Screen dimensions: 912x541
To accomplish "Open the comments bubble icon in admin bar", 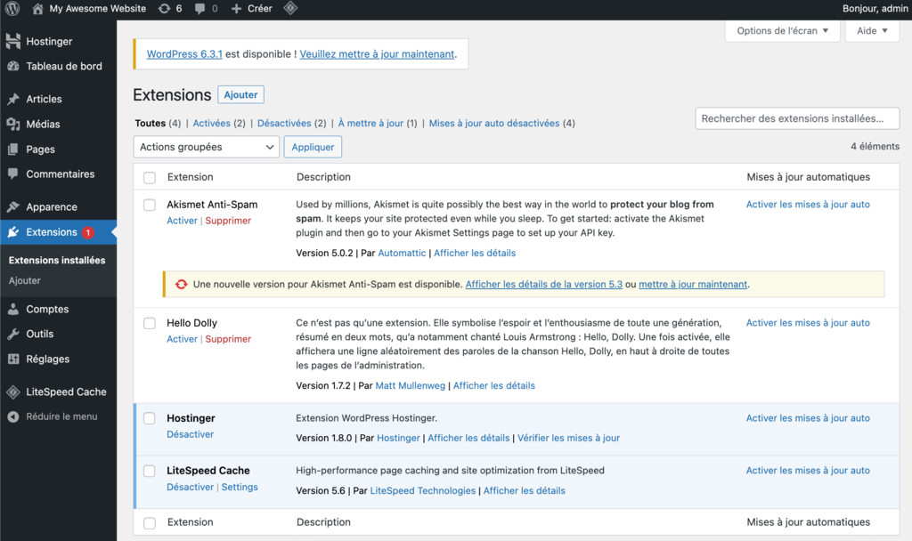I will 201,9.
